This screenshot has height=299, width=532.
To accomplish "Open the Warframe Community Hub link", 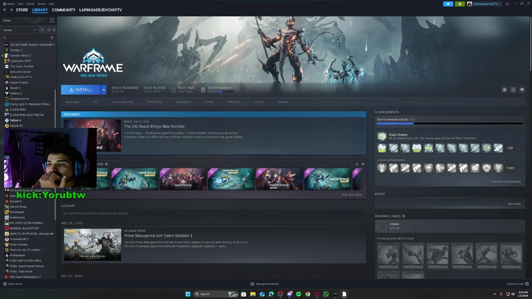I will [x=122, y=102].
